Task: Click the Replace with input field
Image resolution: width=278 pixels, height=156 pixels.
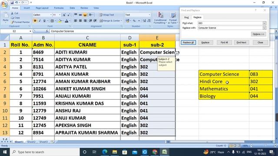Action: click(x=230, y=28)
